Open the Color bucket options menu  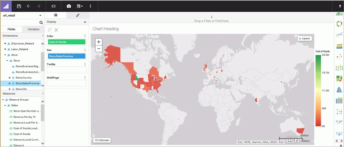[85, 36]
